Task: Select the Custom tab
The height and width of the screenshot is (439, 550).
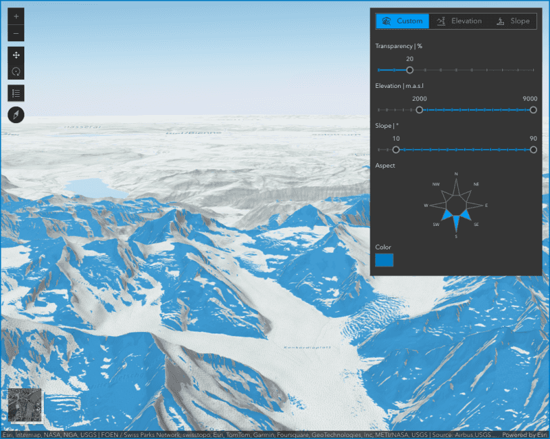Action: pyautogui.click(x=402, y=21)
